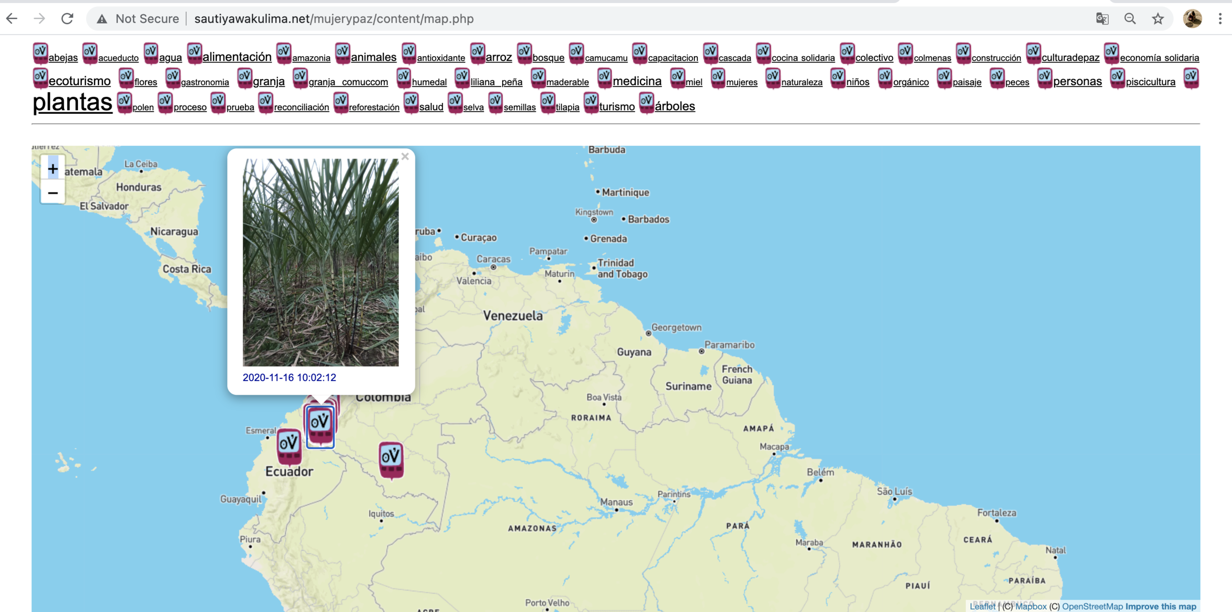Open the Google Translate icon in address bar
This screenshot has width=1232, height=612.
[x=1102, y=19]
